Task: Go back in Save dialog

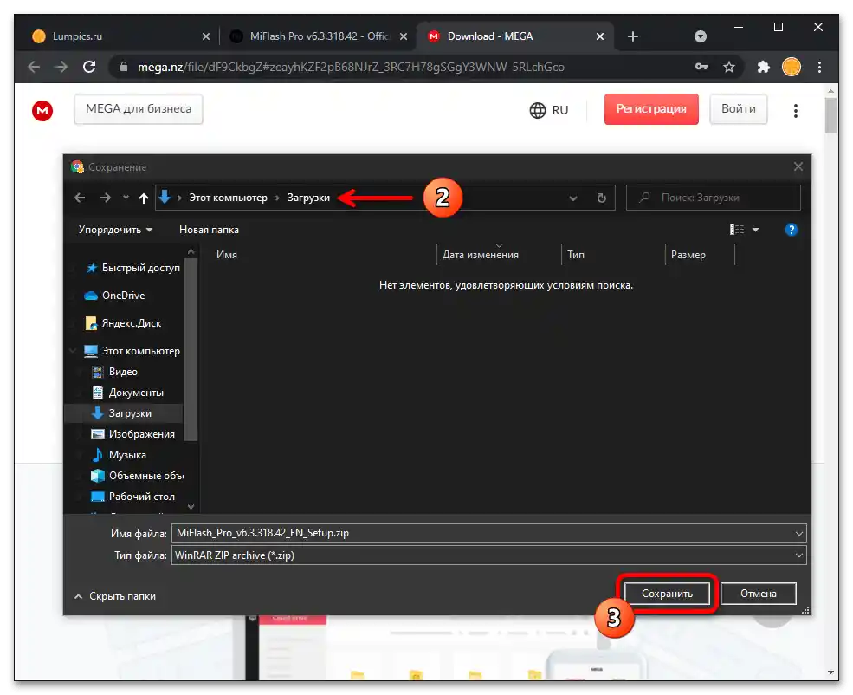Action: coord(80,198)
